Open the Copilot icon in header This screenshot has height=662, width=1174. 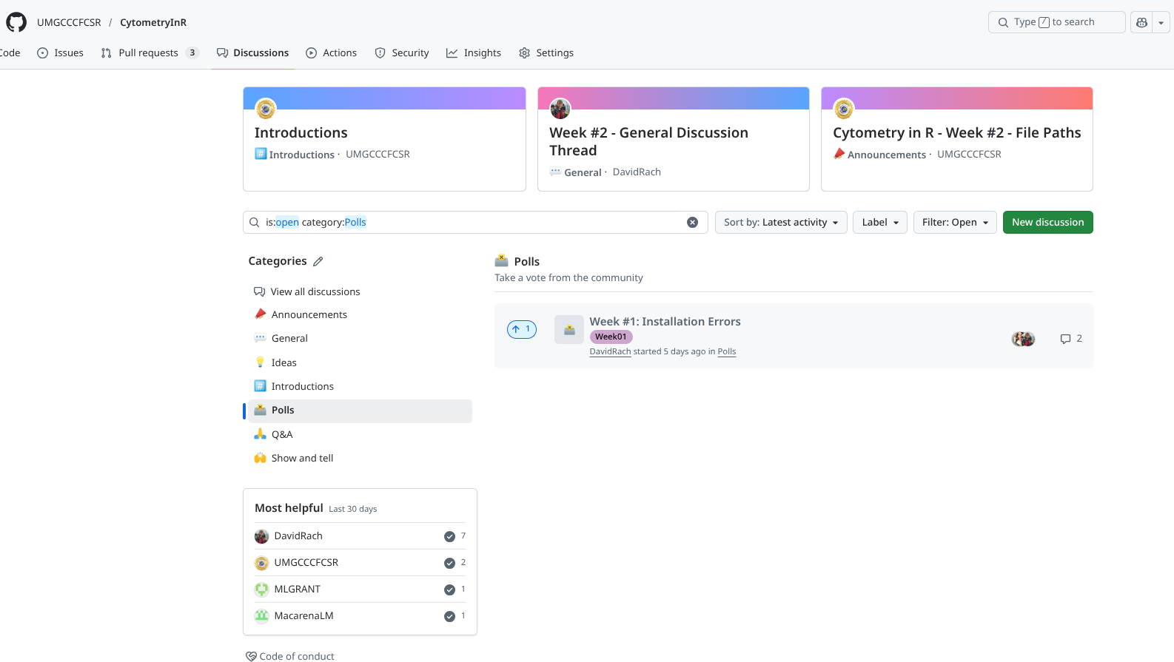tap(1141, 22)
